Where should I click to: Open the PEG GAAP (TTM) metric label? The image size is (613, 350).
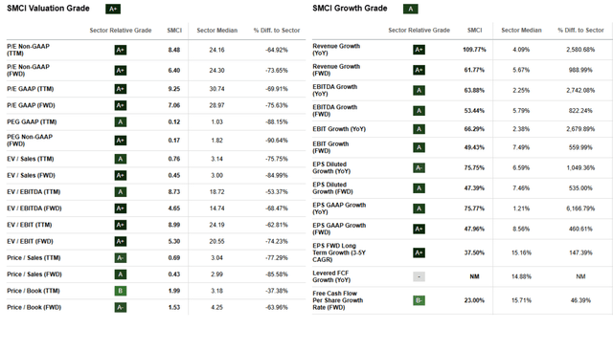32,122
